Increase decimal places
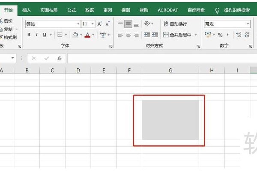Image resolution: width=257 pixels, height=171 pixels. pos(239,35)
